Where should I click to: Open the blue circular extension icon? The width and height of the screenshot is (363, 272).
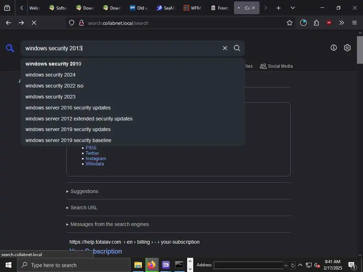coord(303,23)
